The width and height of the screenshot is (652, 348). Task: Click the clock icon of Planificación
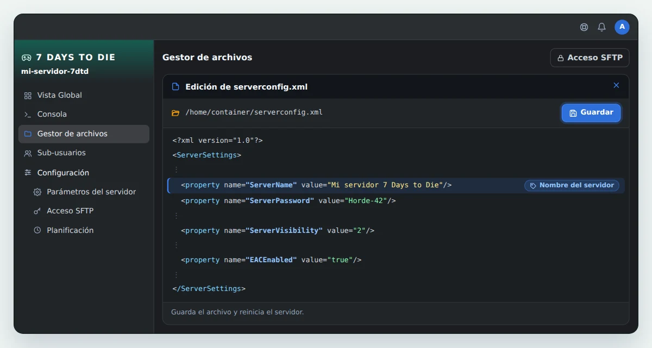click(x=37, y=231)
